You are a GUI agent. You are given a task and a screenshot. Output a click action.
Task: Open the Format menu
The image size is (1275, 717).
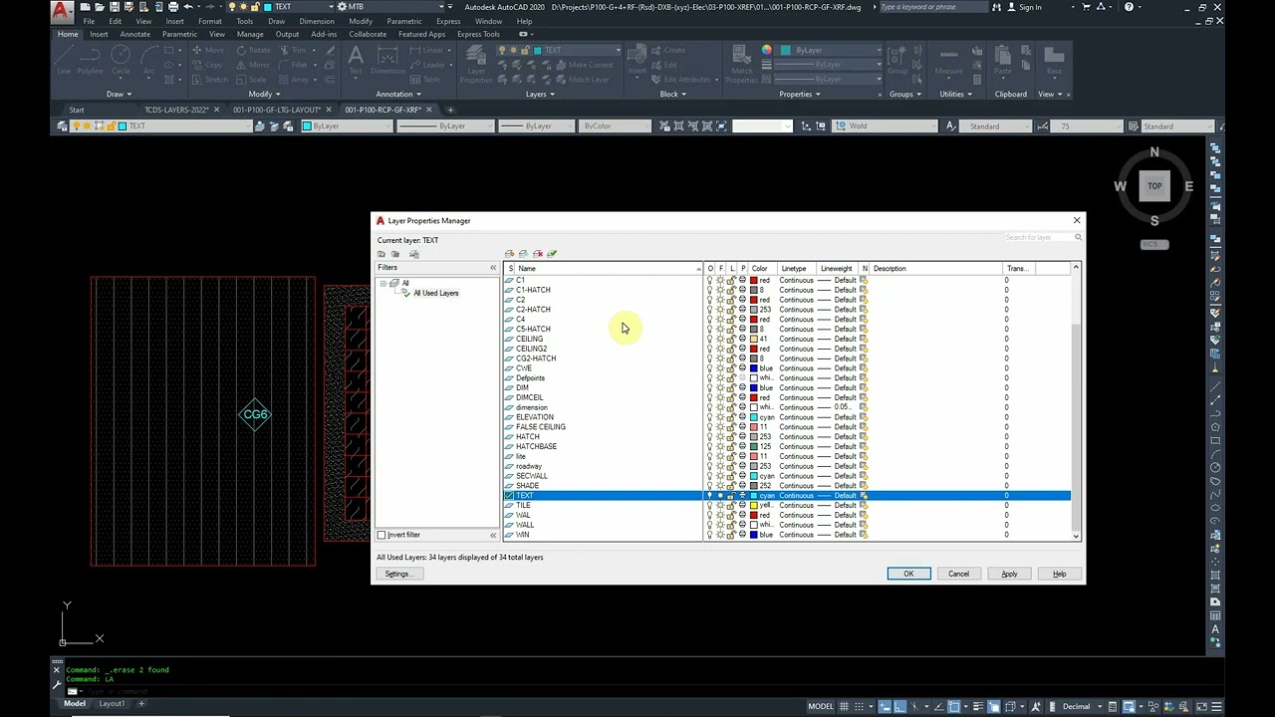[x=209, y=21]
